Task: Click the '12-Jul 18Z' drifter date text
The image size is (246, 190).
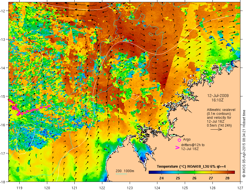Action: tap(190, 149)
